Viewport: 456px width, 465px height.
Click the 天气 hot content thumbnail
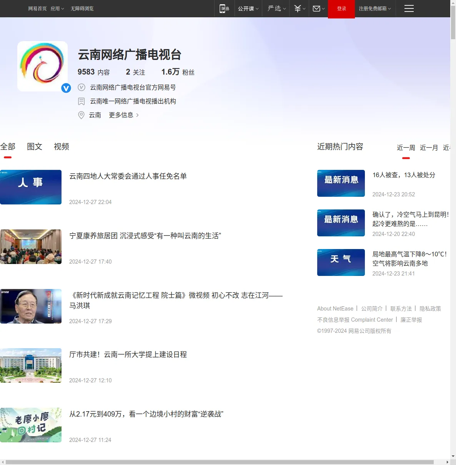[341, 262]
